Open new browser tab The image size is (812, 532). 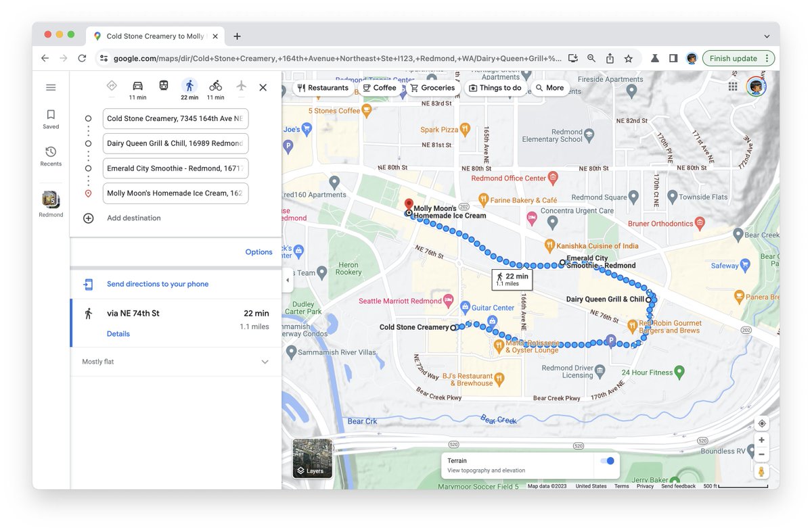click(237, 37)
